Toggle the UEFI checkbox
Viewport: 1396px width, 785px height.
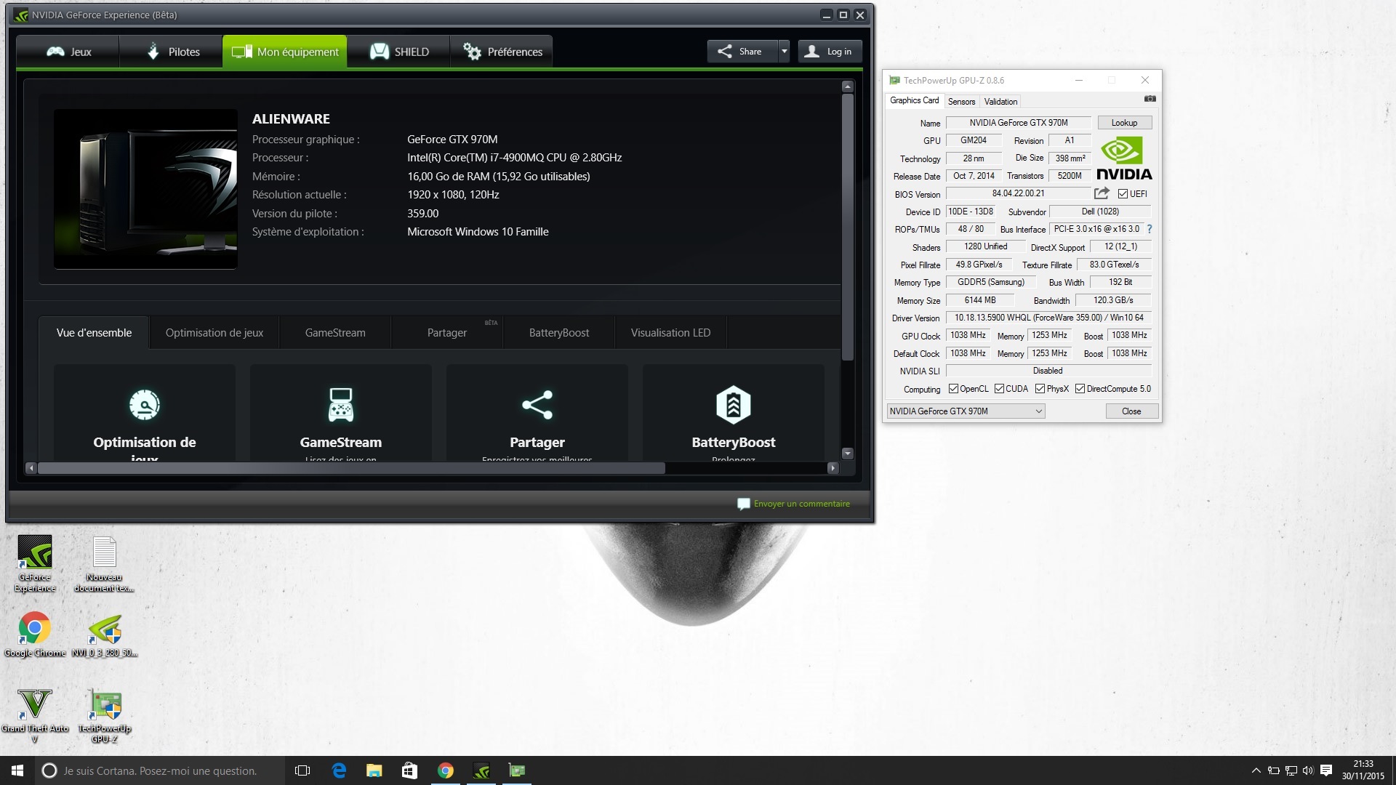(1123, 194)
